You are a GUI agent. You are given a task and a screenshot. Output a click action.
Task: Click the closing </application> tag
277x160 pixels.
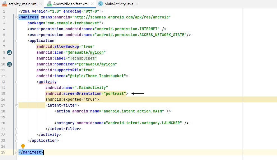point(43,141)
